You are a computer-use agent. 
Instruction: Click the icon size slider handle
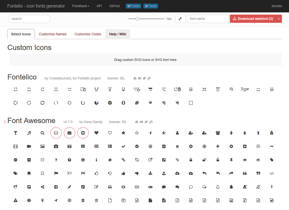click(x=138, y=19)
